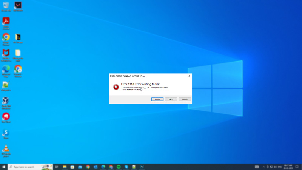302x170 pixels.
Task: Open Outlook from the taskbar
Action: [96, 167]
